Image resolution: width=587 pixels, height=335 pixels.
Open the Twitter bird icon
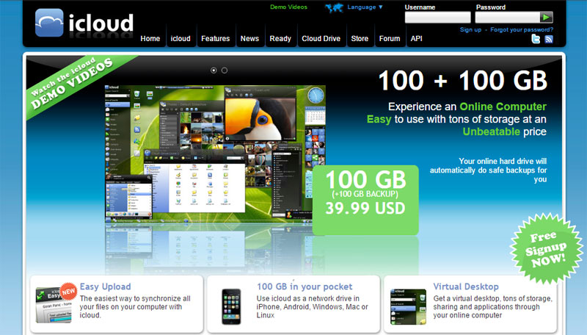point(536,39)
